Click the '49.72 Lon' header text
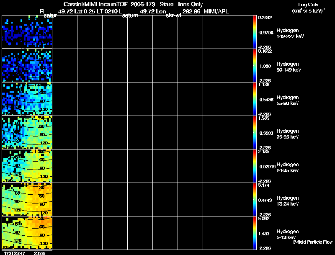Screen dimensions: 335x255 click(153, 12)
